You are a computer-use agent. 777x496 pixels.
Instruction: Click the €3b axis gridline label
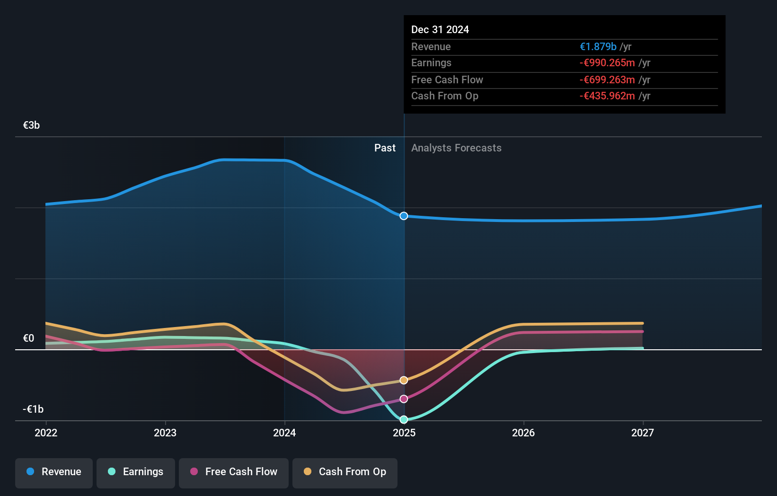point(30,125)
